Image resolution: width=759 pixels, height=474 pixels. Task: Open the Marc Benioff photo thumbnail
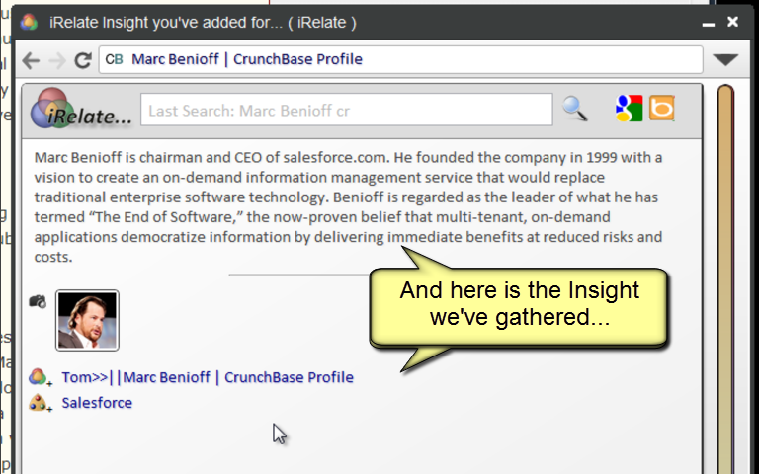87,320
